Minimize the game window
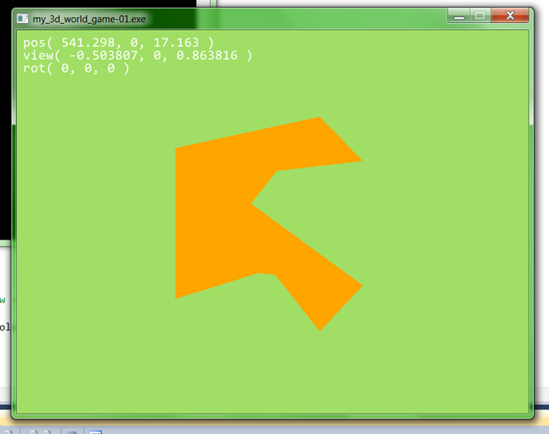Viewport: 549px width, 434px height. (460, 16)
